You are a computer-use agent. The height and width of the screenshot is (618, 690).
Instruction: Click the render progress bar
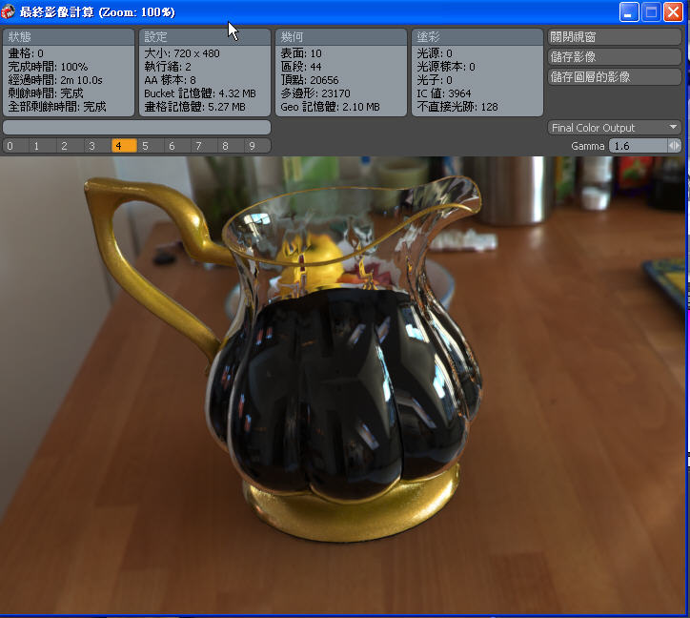pos(137,127)
